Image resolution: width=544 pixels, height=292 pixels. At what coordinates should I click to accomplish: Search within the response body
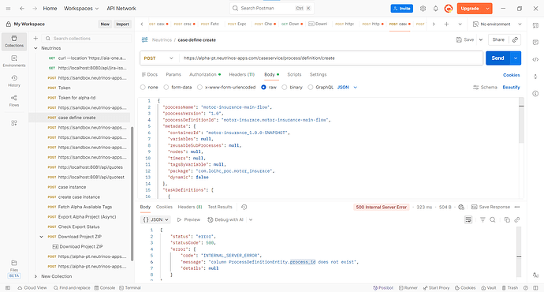coord(493,219)
